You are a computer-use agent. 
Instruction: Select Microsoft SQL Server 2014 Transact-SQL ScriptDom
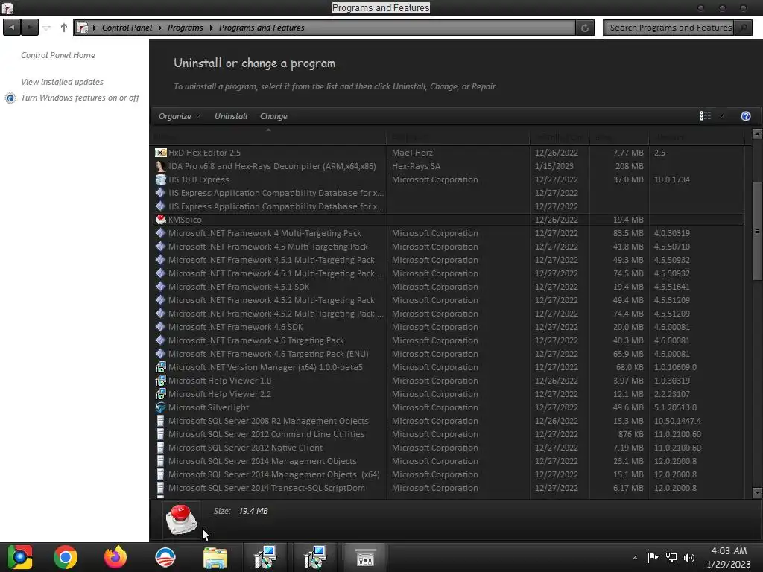(448, 488)
